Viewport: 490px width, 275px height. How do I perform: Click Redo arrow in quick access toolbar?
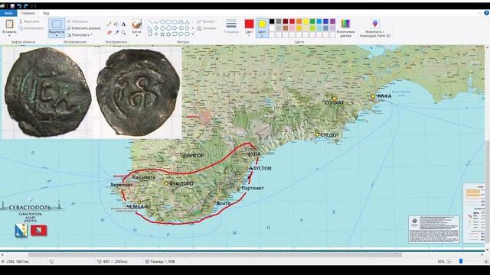click(26, 6)
